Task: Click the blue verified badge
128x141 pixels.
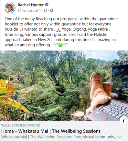Action: (47, 5)
